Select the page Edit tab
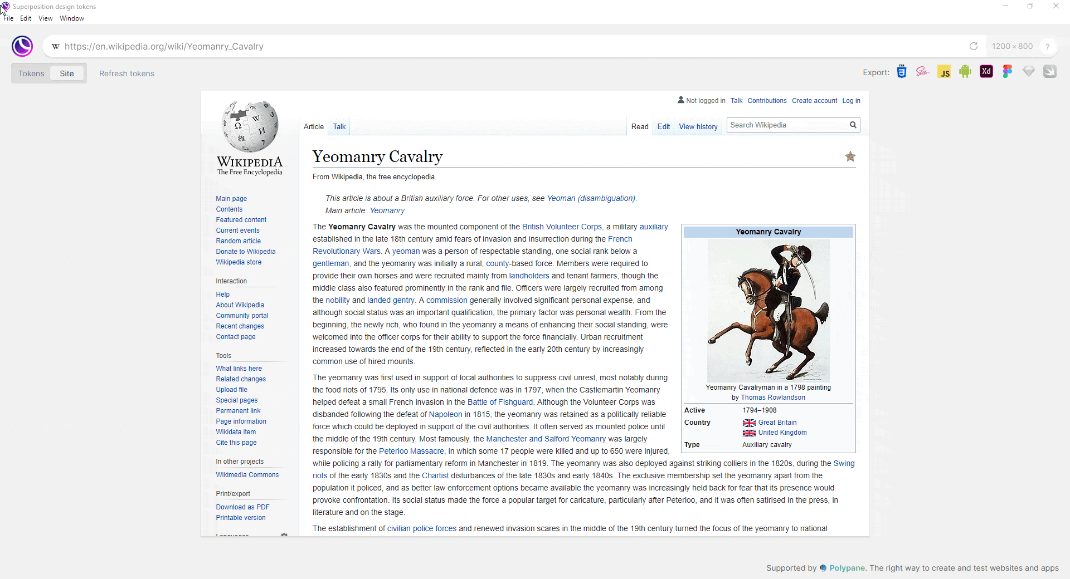This screenshot has height=579, width=1070. (x=664, y=127)
